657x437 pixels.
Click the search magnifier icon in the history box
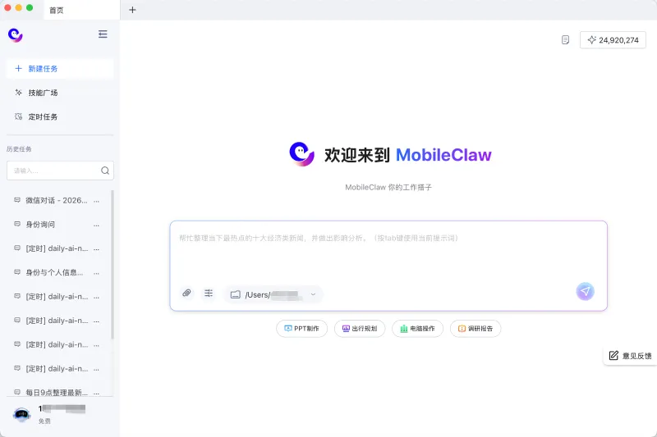point(105,171)
